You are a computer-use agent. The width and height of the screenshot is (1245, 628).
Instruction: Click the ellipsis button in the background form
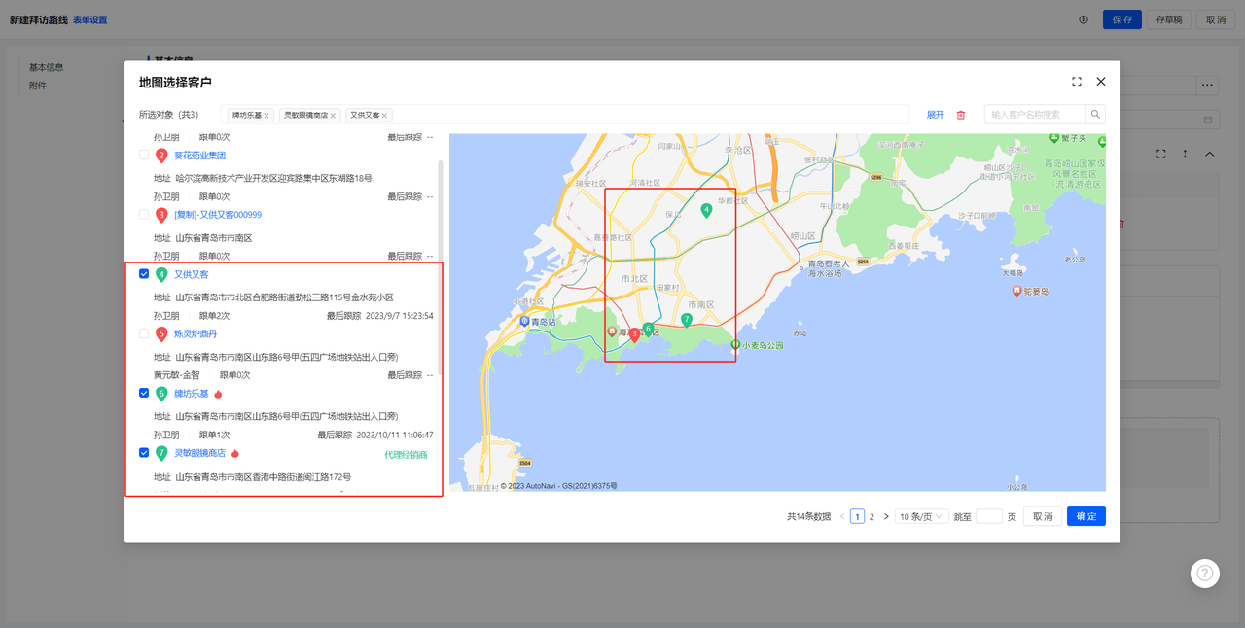pos(1207,86)
